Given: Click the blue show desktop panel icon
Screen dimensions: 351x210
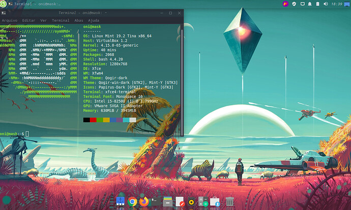Looking at the screenshot, I should pyautogui.click(x=347, y=4).
